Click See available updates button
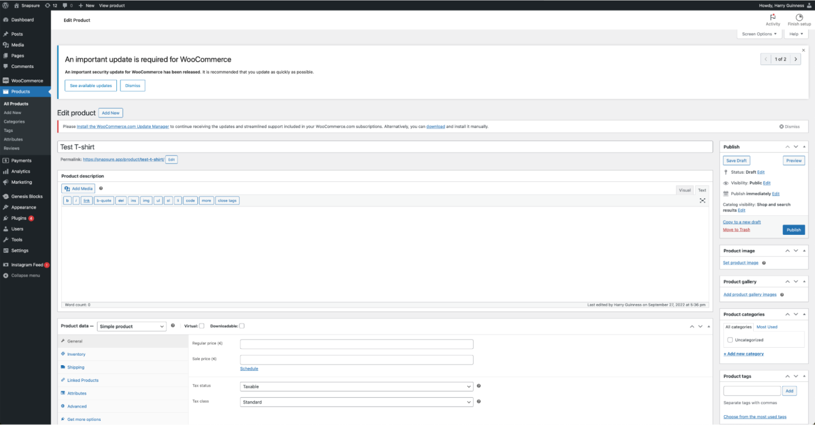 coord(91,85)
